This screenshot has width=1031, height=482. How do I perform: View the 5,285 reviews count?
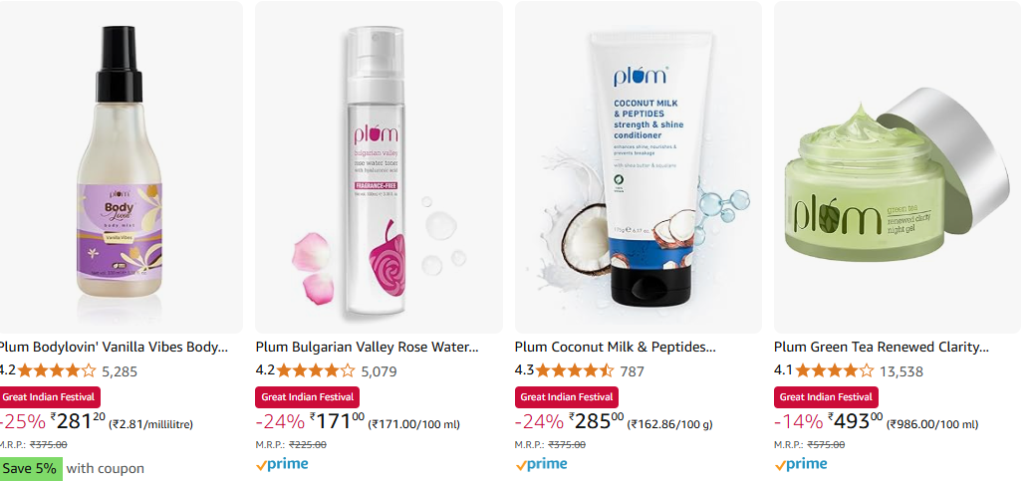pyautogui.click(x=120, y=371)
